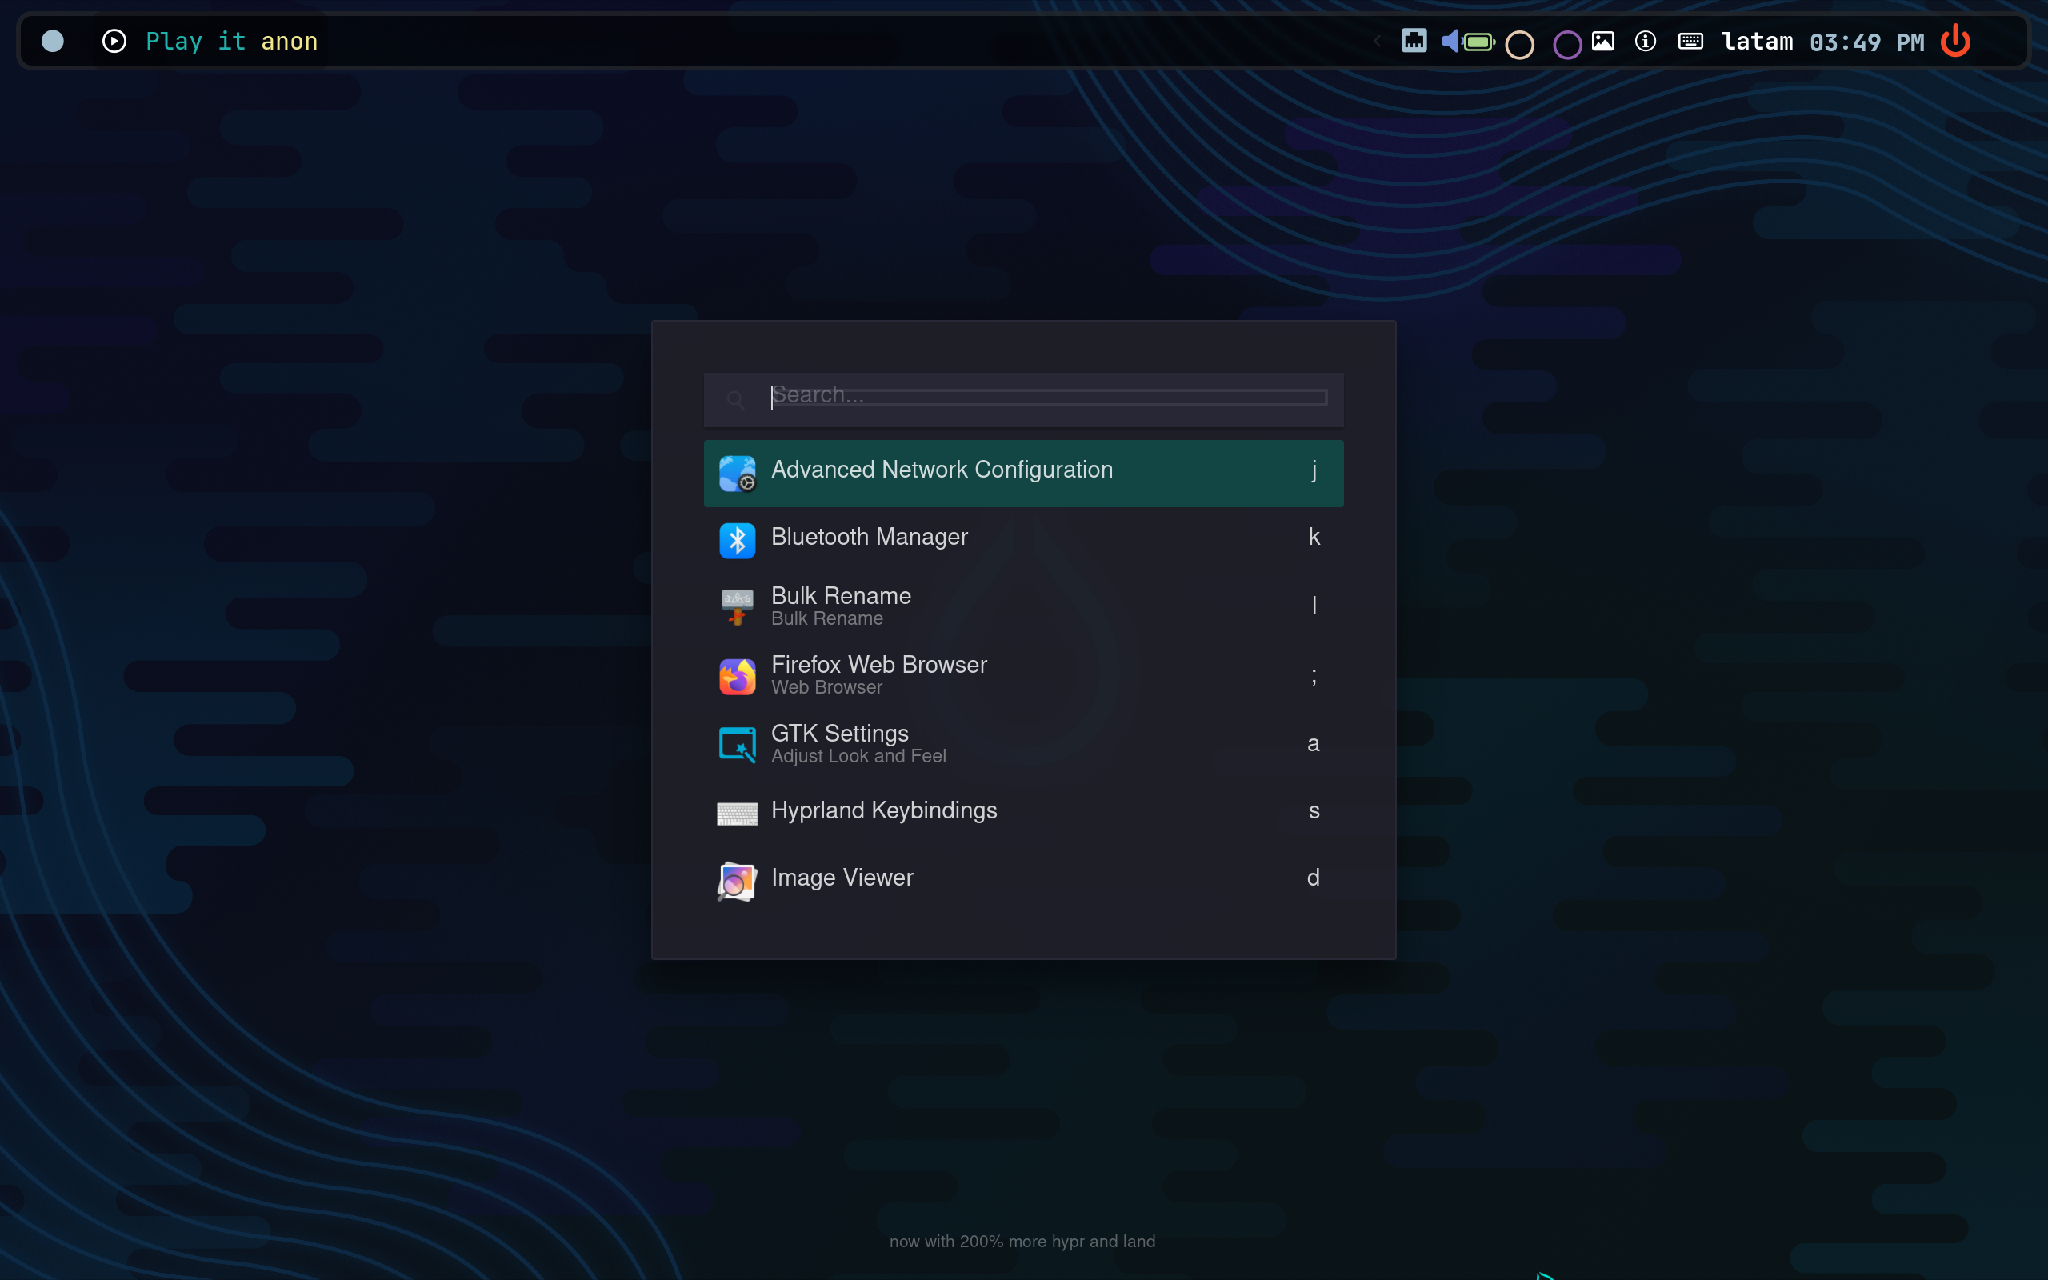Click the Advanced Network Configuration app icon
Viewport: 2048px width, 1280px height.
coord(737,474)
